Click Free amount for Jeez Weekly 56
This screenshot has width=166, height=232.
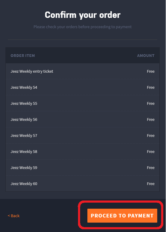[x=151, y=119]
